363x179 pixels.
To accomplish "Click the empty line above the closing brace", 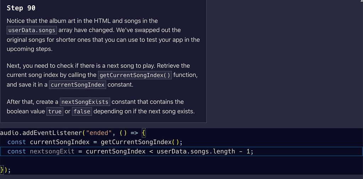I will pyautogui.click(x=182, y=161).
